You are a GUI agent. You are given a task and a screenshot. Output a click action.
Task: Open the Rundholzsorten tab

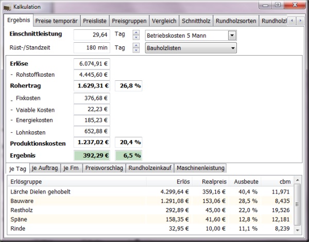pos(236,21)
